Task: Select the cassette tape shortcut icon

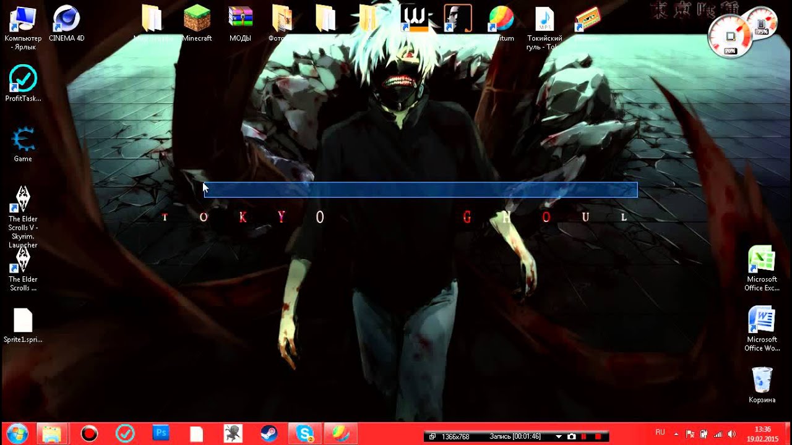Action: coord(588,19)
